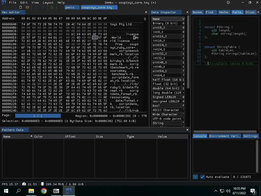Select the Environment Variables tab

pyautogui.click(x=225, y=136)
